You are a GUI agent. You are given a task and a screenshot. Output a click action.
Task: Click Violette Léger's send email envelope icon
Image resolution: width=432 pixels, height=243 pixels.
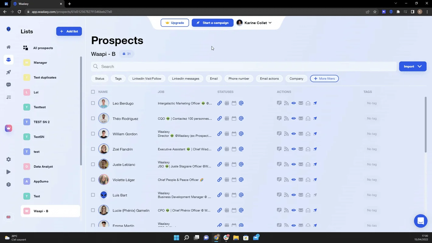(301, 180)
